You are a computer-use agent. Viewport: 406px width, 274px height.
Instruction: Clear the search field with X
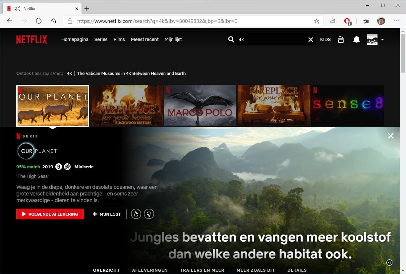[x=311, y=39]
